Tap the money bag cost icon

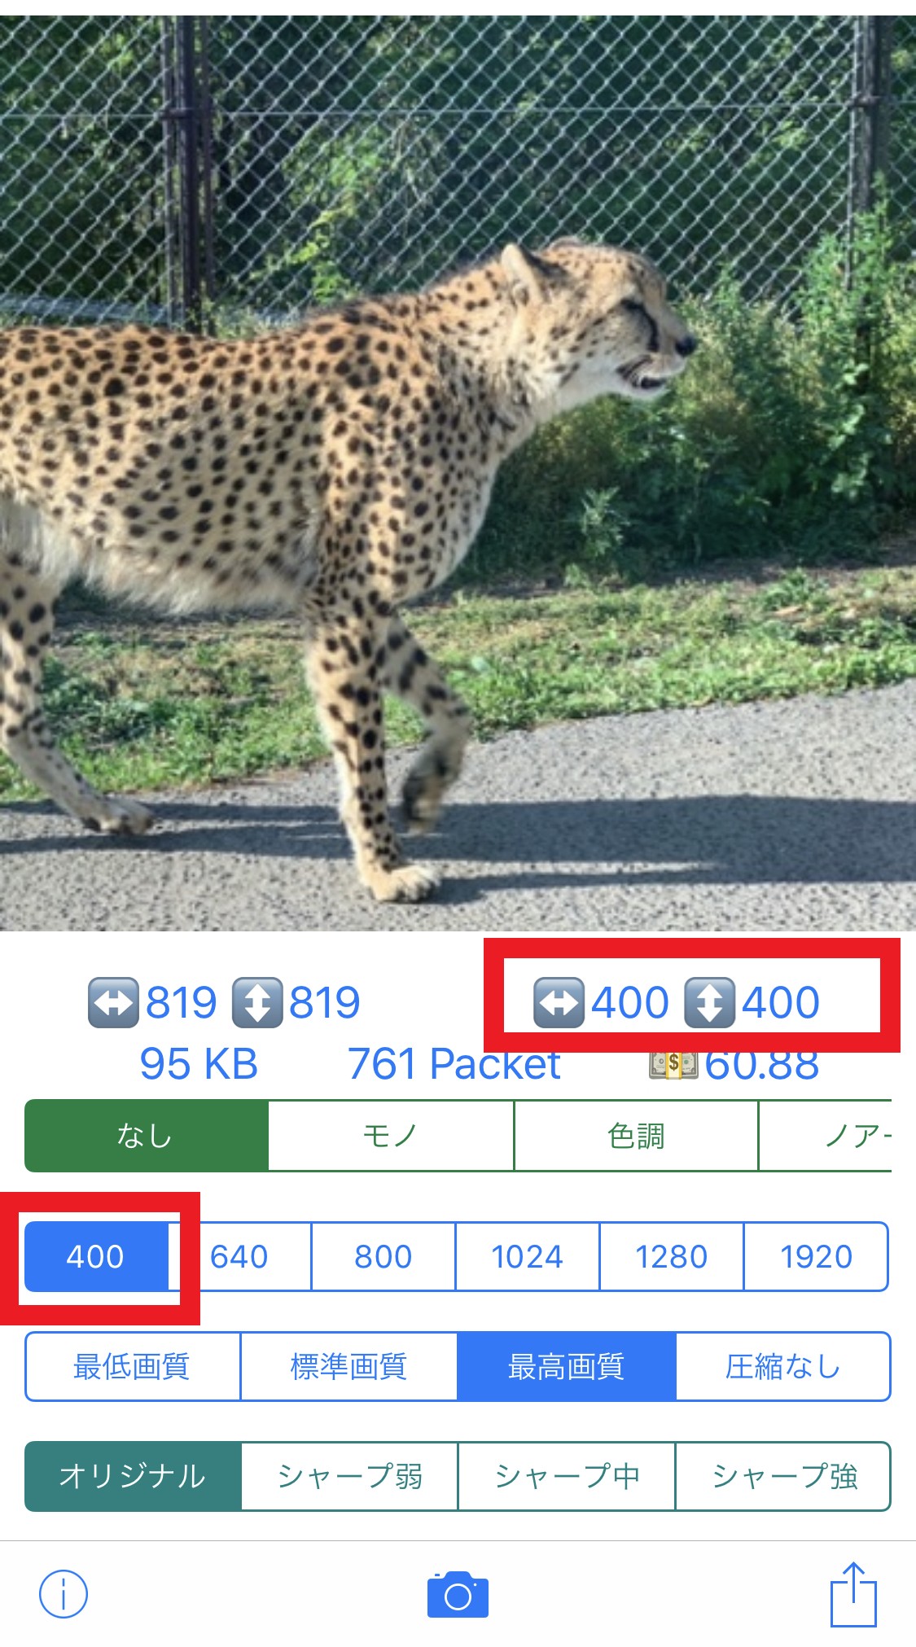(x=673, y=1064)
